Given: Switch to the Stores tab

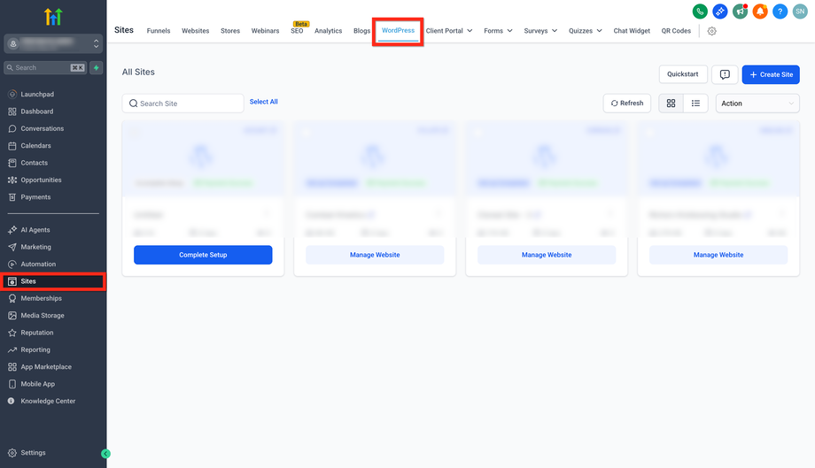Looking at the screenshot, I should [230, 31].
